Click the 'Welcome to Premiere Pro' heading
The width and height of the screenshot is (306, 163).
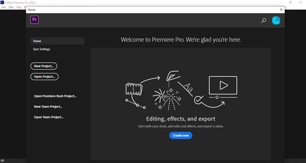pos(181,40)
